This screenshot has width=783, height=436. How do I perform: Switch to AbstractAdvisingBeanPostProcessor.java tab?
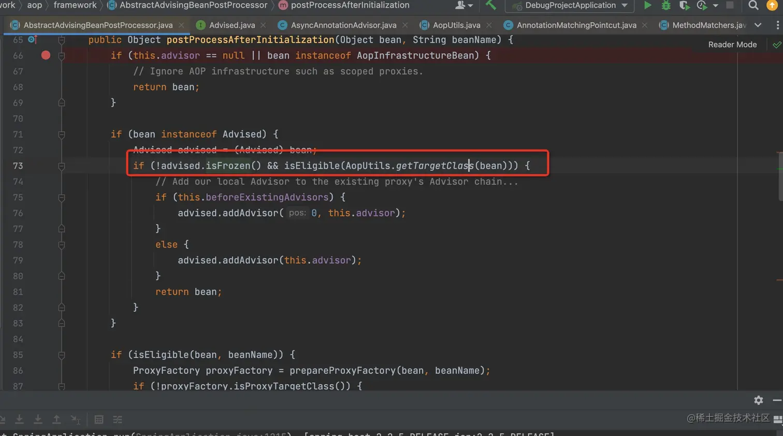pyautogui.click(x=98, y=25)
